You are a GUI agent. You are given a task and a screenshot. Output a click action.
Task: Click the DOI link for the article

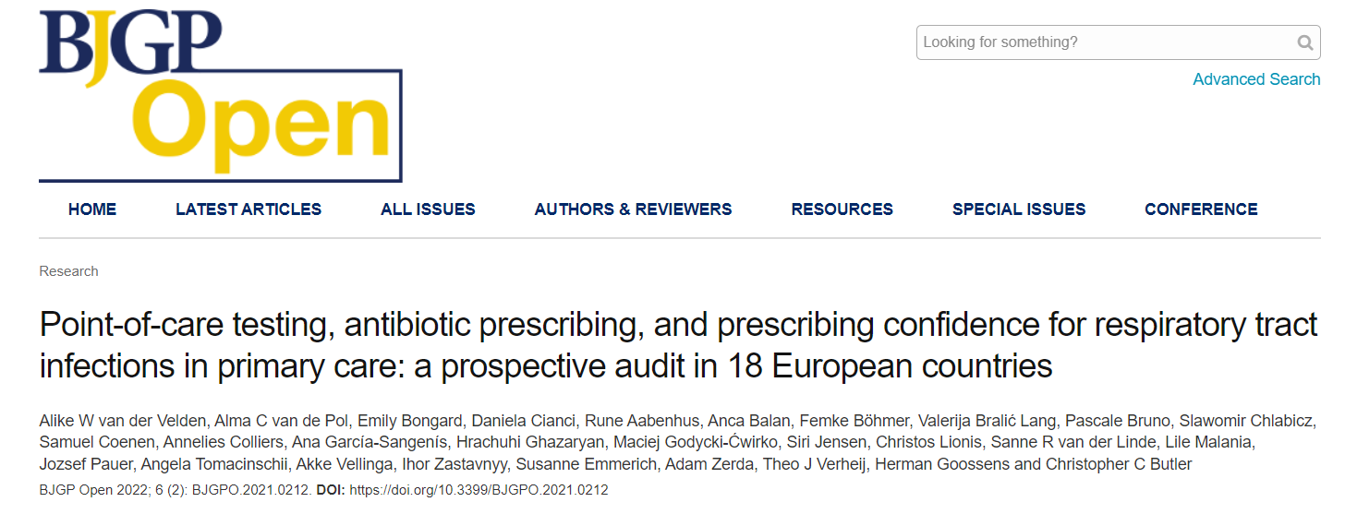point(479,490)
